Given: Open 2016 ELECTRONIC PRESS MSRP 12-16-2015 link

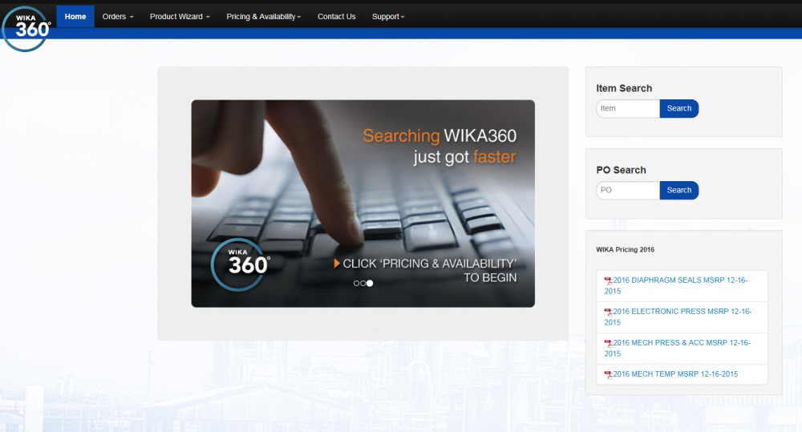Looking at the screenshot, I should (x=678, y=317).
